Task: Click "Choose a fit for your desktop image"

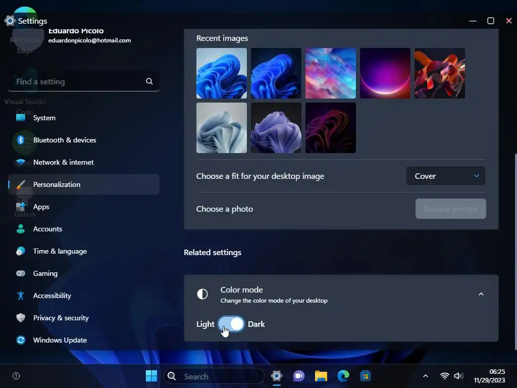Action: pos(260,176)
